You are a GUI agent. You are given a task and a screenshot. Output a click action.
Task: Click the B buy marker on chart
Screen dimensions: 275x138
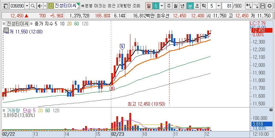(x=112, y=88)
